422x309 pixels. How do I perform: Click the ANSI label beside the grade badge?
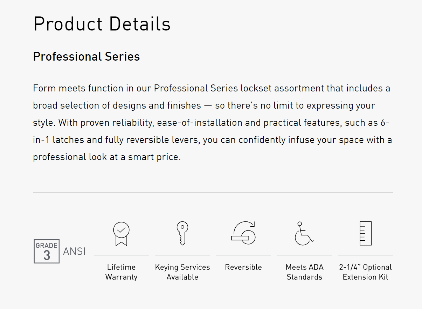[x=74, y=252]
